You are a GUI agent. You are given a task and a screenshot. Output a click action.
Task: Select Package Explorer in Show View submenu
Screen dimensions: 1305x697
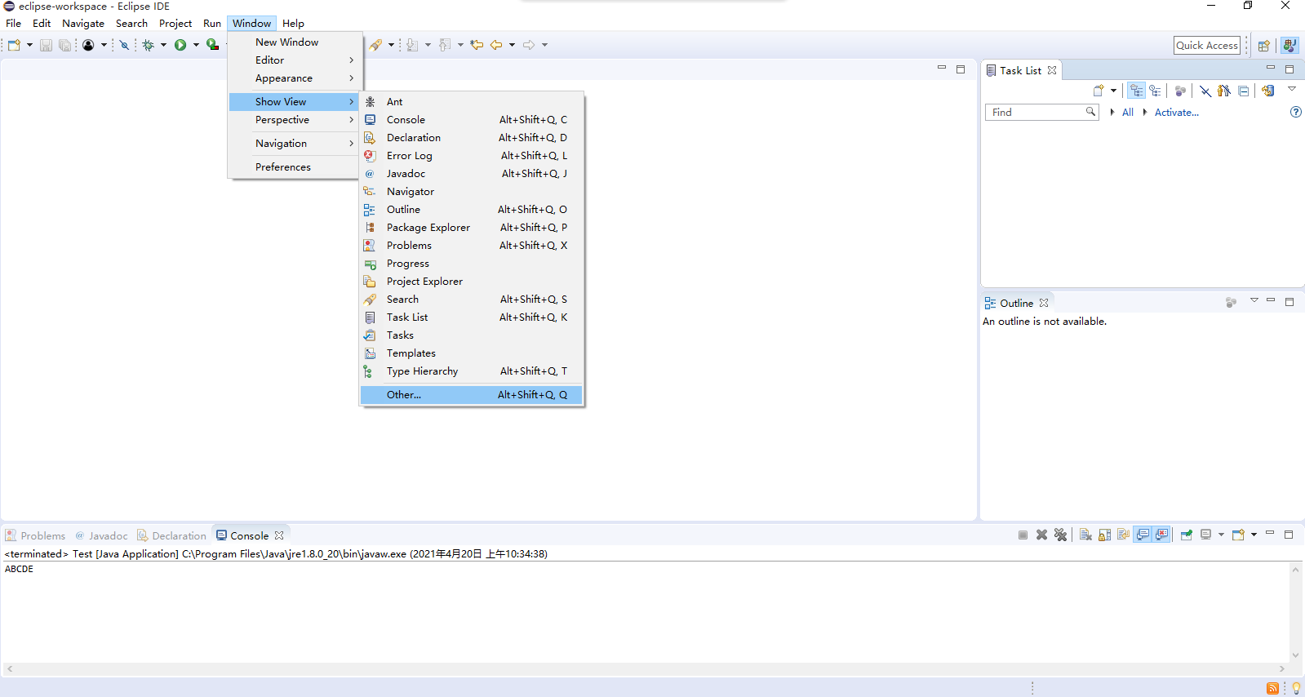[471, 227]
